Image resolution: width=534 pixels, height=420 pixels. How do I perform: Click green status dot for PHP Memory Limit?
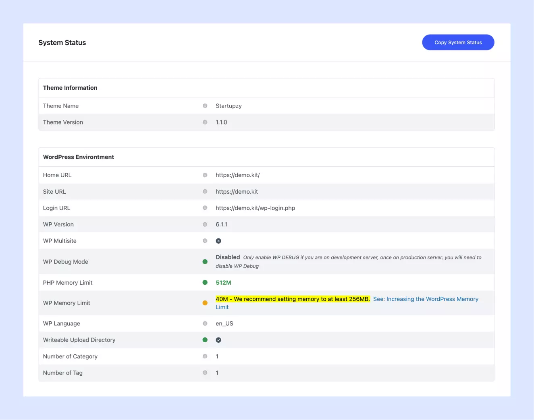(x=205, y=283)
